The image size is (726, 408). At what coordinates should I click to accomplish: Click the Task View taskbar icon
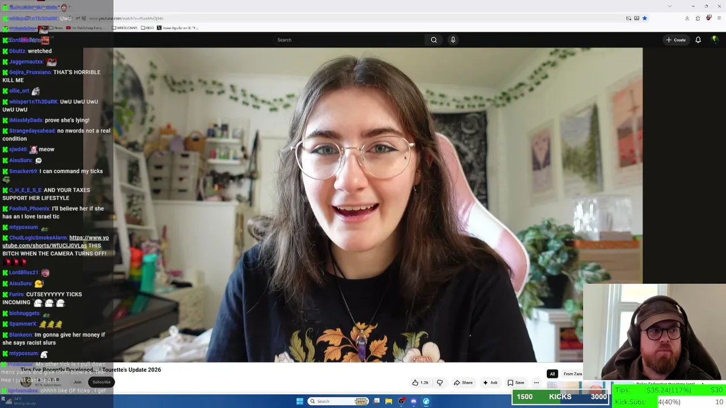pyautogui.click(x=377, y=401)
